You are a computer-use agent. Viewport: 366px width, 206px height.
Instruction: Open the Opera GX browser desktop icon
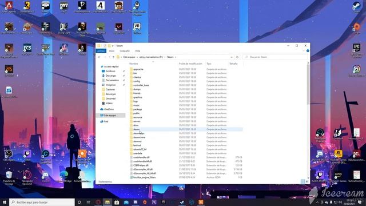tap(27, 178)
